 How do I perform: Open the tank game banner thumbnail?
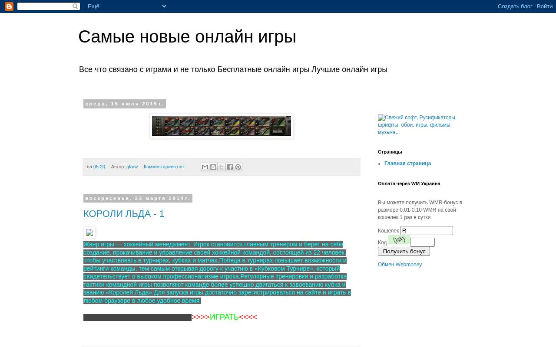pos(222,126)
